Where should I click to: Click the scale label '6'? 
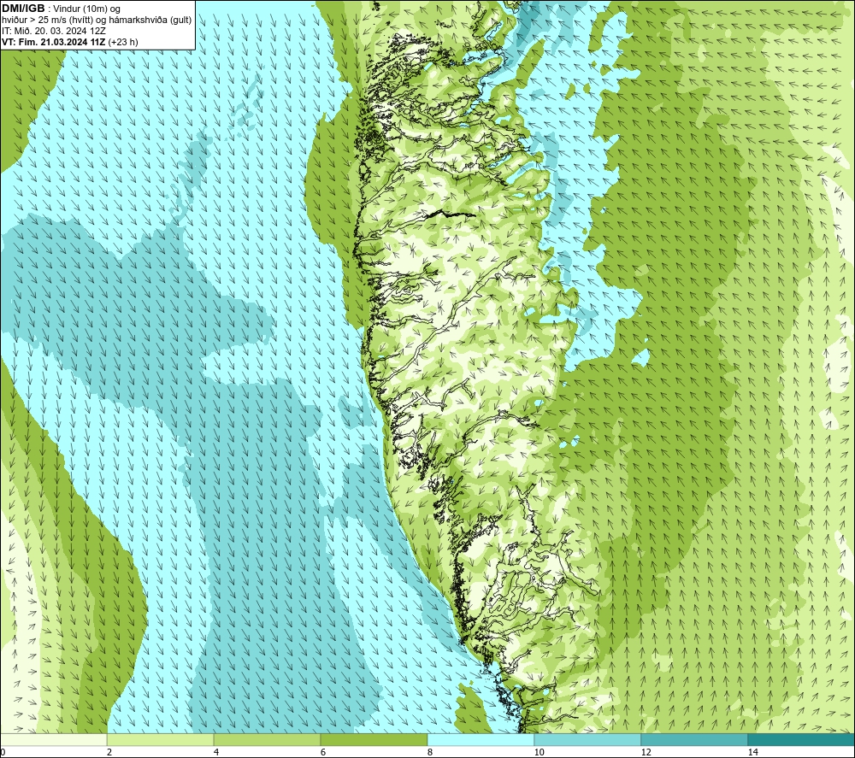pyautogui.click(x=323, y=753)
